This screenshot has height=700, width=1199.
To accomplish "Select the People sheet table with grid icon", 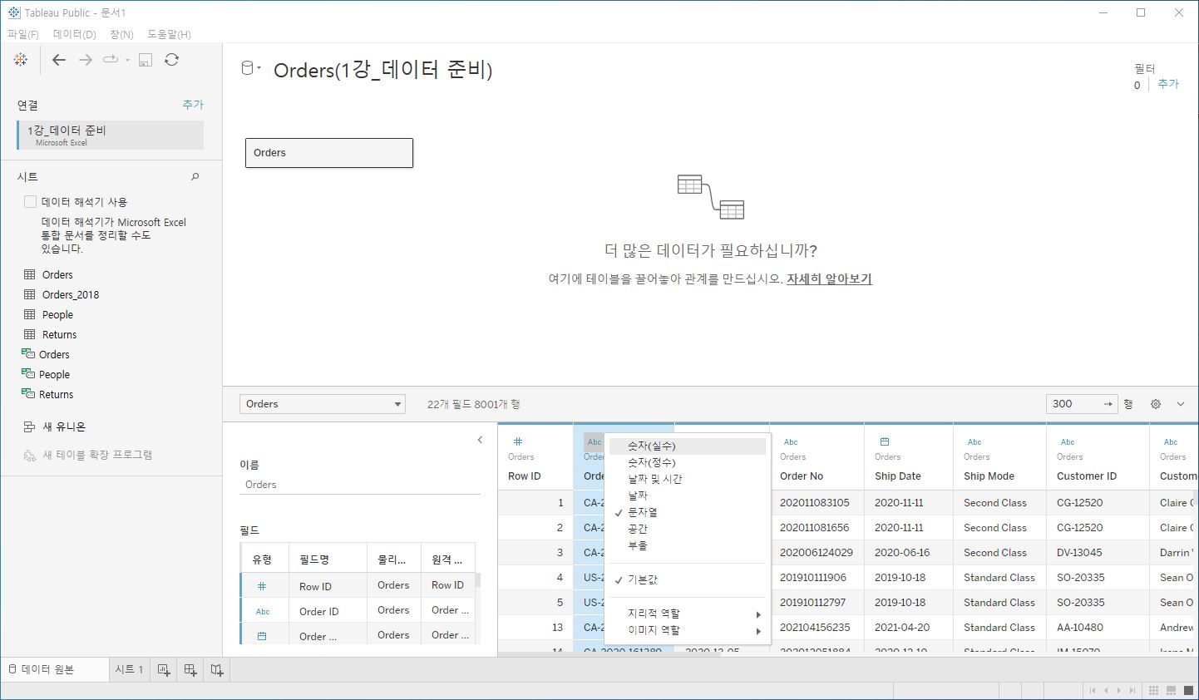I will tap(57, 314).
